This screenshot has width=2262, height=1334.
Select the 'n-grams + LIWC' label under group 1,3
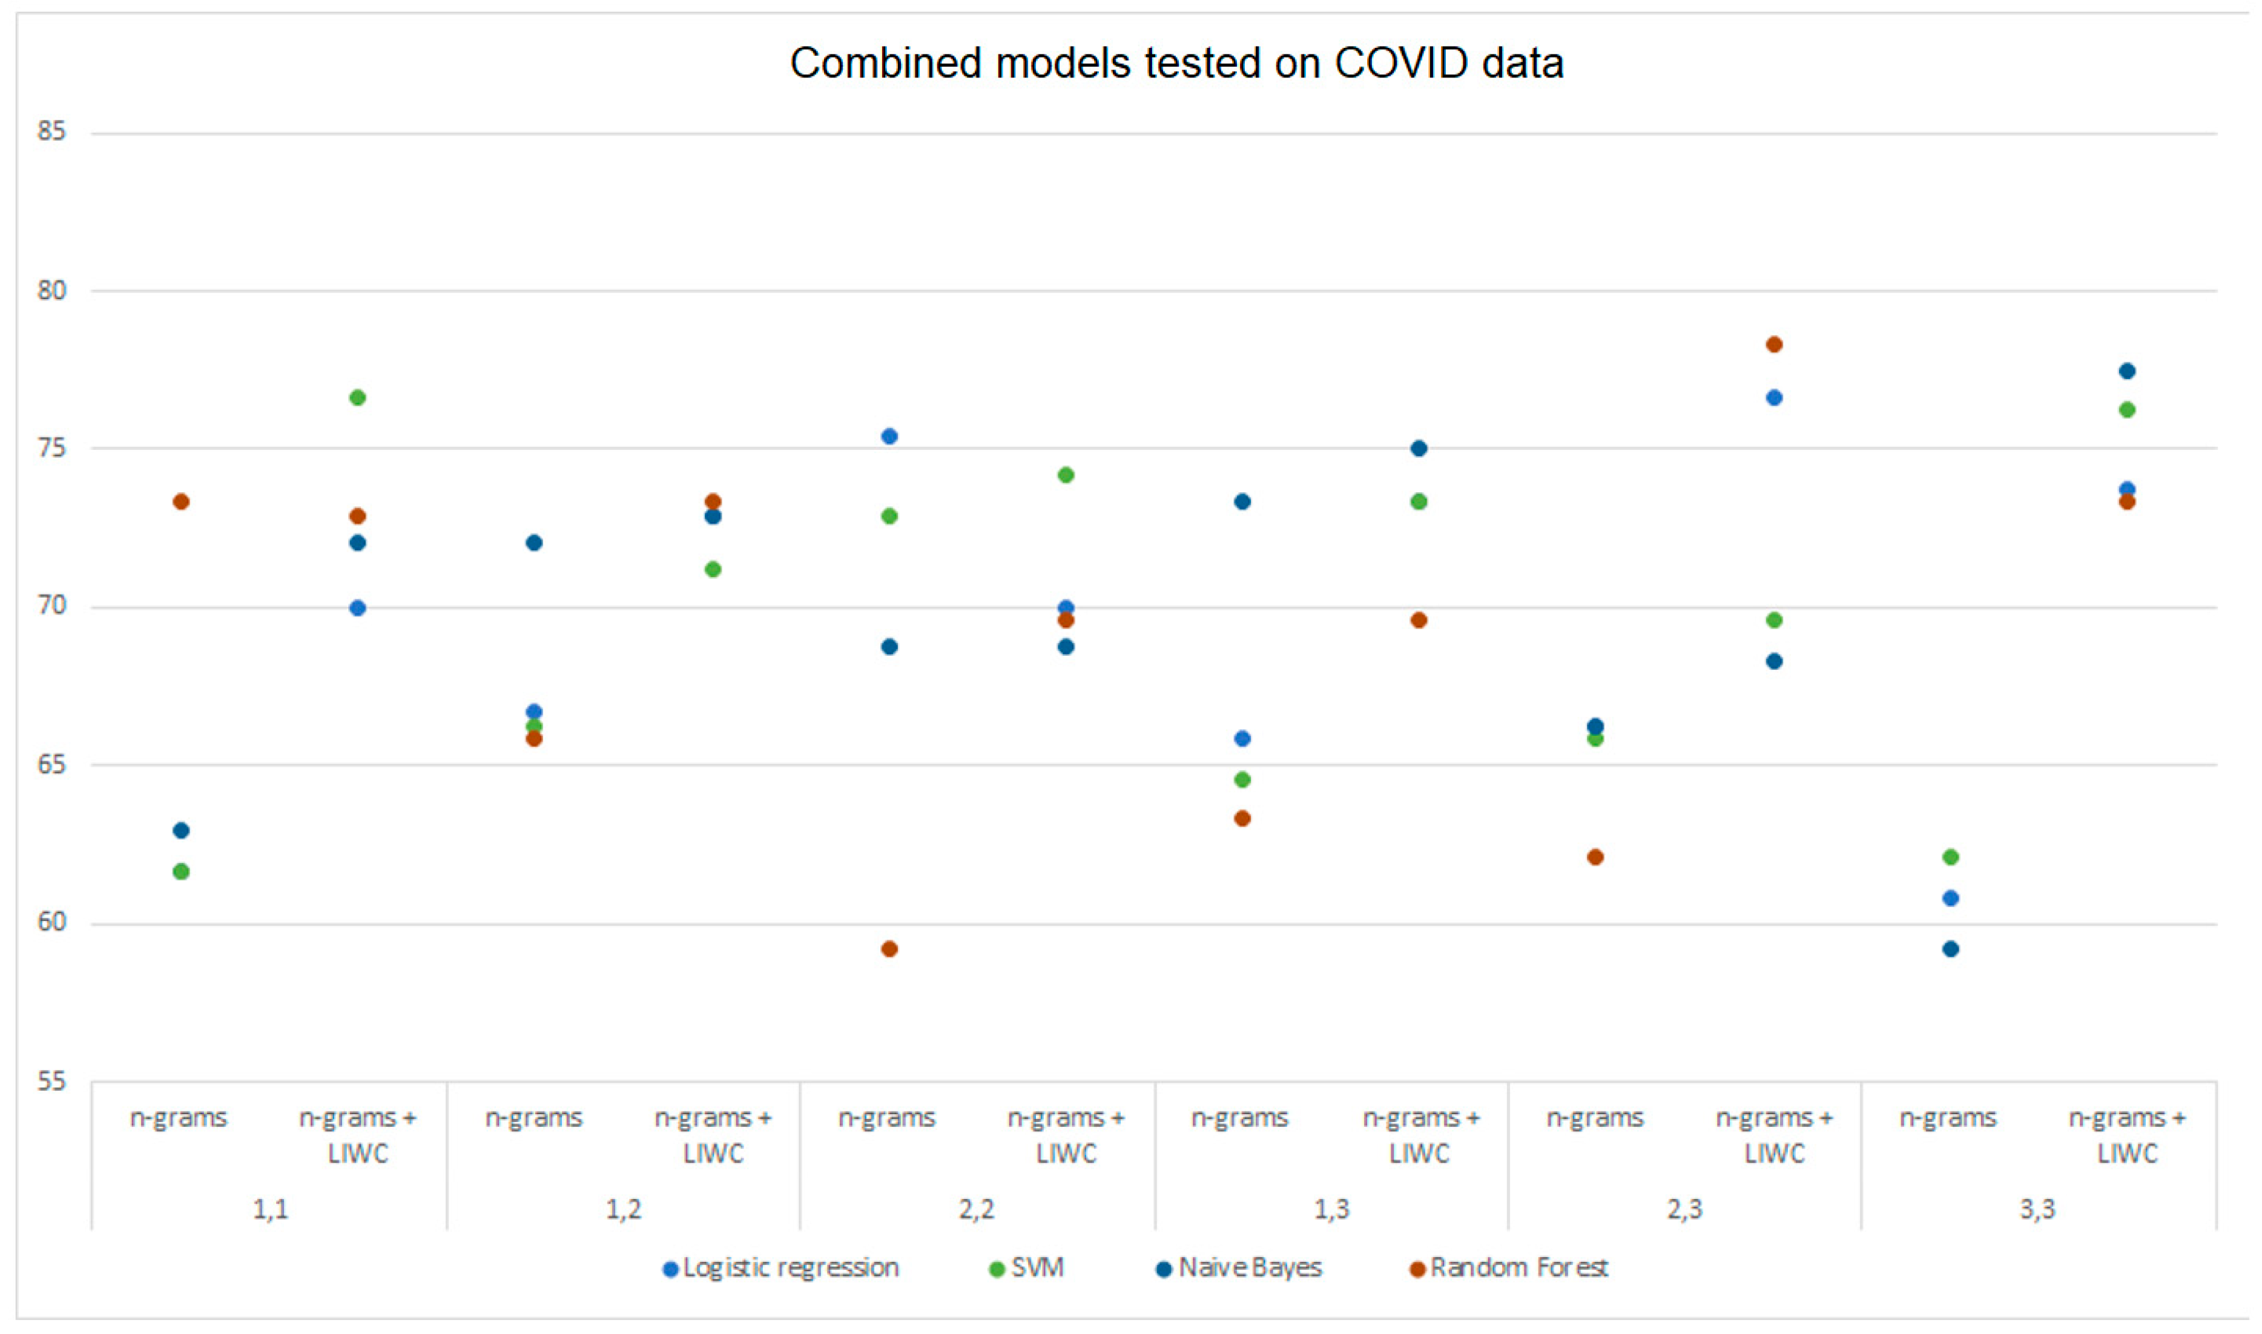(1420, 1135)
